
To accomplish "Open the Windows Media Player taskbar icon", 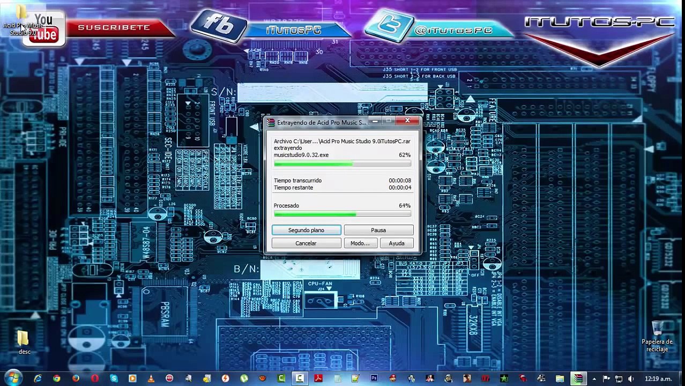I will tap(132, 378).
